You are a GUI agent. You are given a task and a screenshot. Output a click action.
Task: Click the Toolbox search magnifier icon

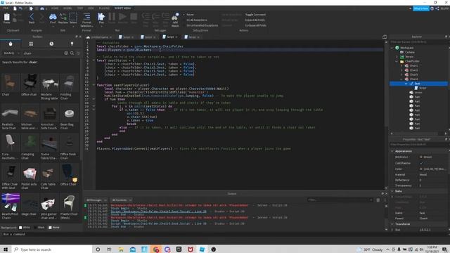[72, 53]
